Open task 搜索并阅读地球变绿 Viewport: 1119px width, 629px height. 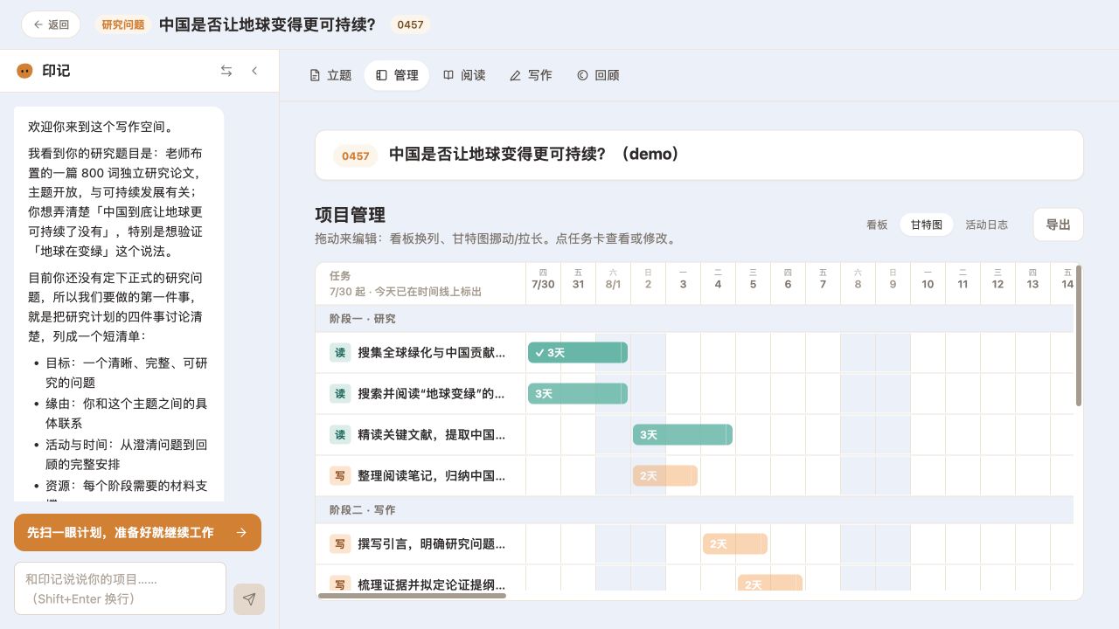(431, 394)
